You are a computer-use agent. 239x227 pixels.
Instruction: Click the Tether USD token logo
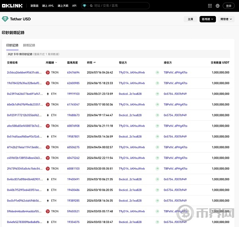pyautogui.click(x=5, y=19)
